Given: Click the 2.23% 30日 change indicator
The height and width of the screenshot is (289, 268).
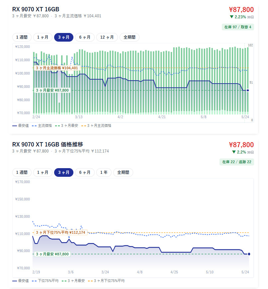Looking at the screenshot, I should click(242, 17).
